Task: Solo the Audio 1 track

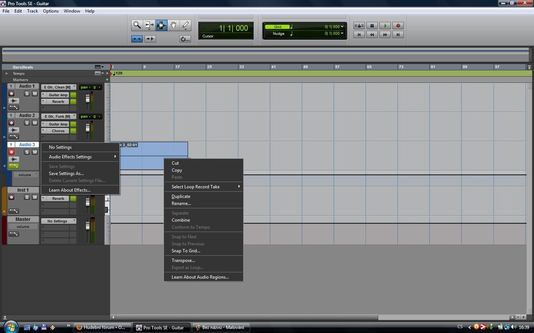Action: [27, 94]
